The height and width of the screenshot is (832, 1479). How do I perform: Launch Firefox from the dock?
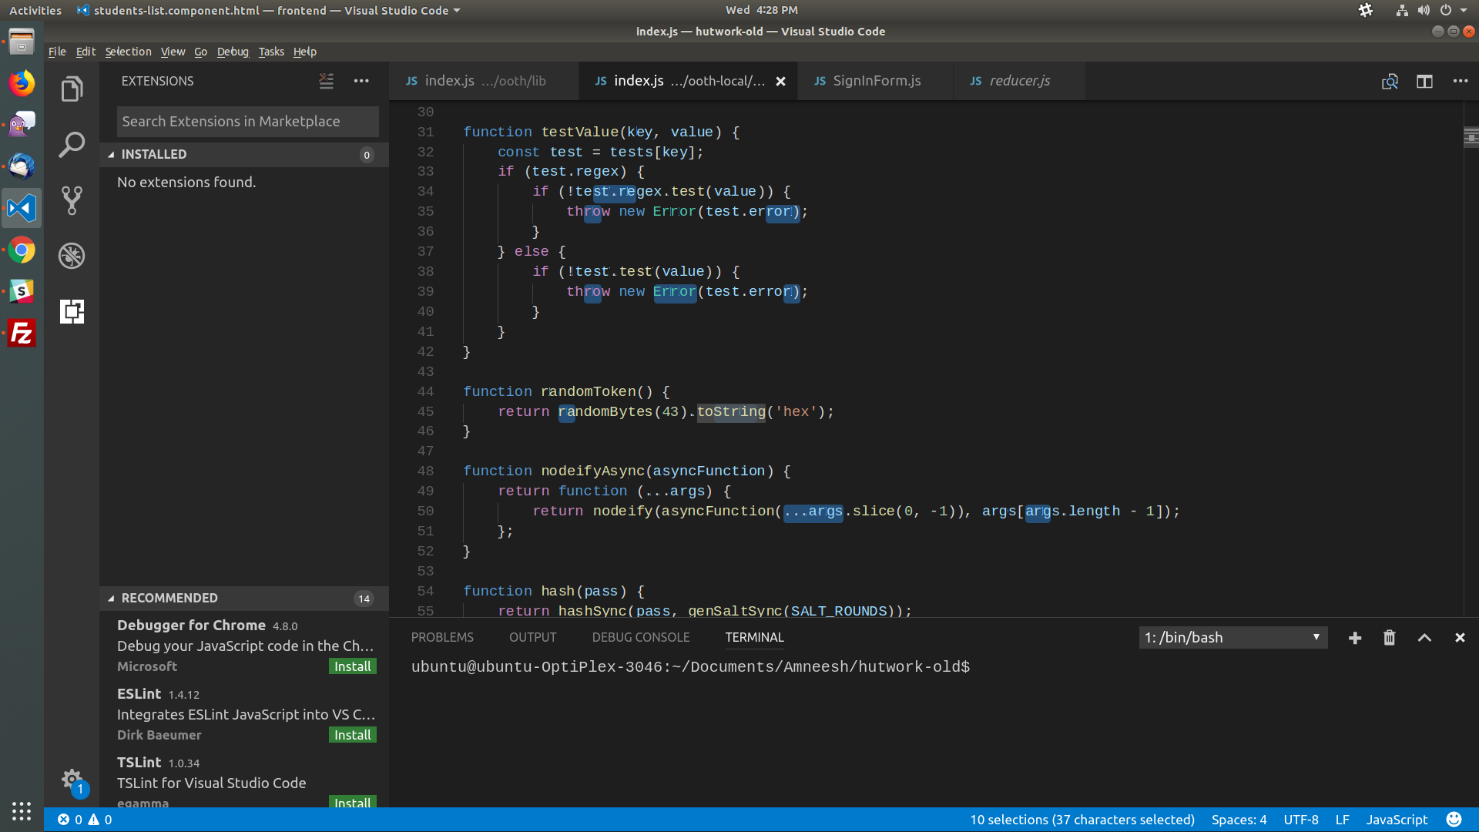[21, 82]
